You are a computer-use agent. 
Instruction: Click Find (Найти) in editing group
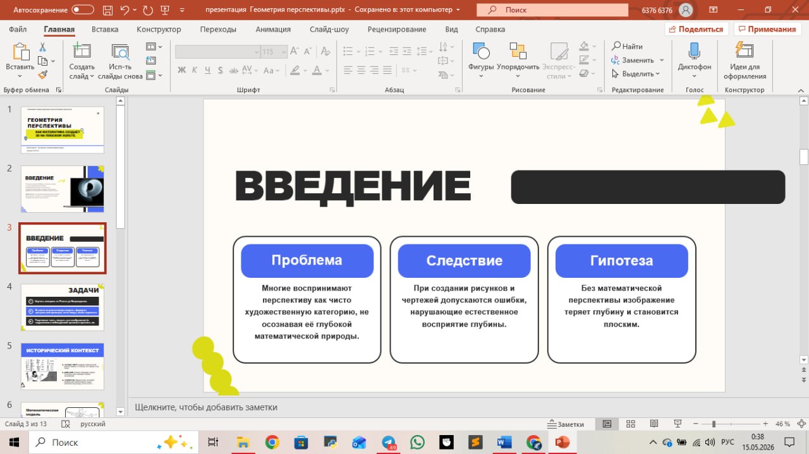tap(628, 47)
